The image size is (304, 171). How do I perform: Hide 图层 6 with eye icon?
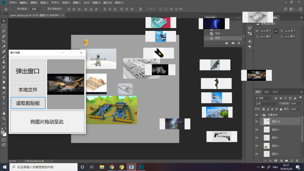click(x=257, y=146)
